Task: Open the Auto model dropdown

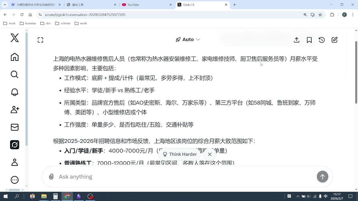Action: (x=188, y=40)
